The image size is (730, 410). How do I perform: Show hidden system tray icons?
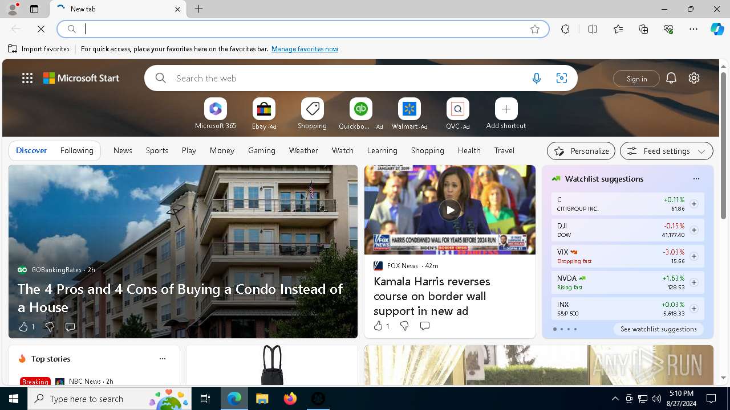615,399
